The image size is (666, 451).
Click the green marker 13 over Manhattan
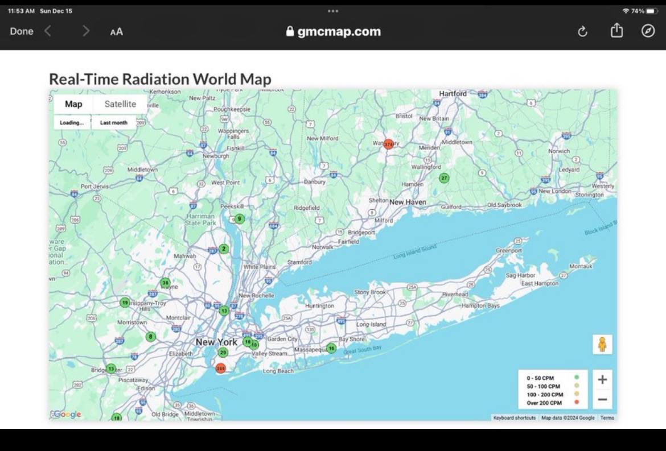pos(224,311)
